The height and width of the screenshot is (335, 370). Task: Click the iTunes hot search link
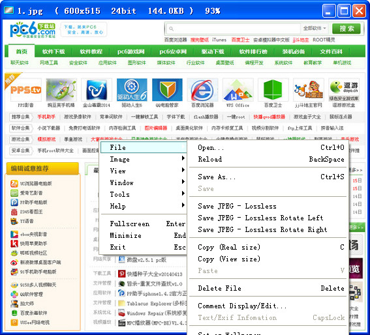click(219, 40)
